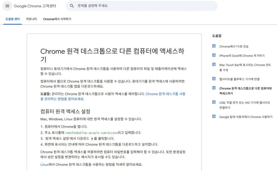Open Google 탑재 자동차에서 Chrome 사용하기 article
Viewport: 277px width, 171px height.
pos(246,117)
